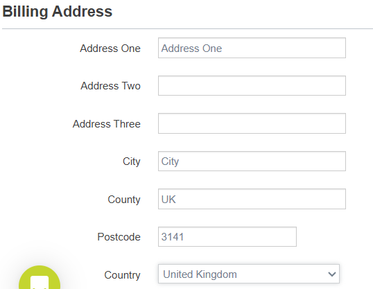Image resolution: width=373 pixels, height=289 pixels.
Task: Open the green floating chat widget
Action: pos(40,278)
